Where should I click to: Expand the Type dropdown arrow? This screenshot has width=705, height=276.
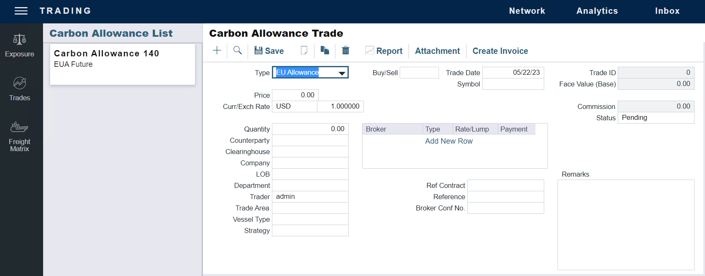coord(342,73)
